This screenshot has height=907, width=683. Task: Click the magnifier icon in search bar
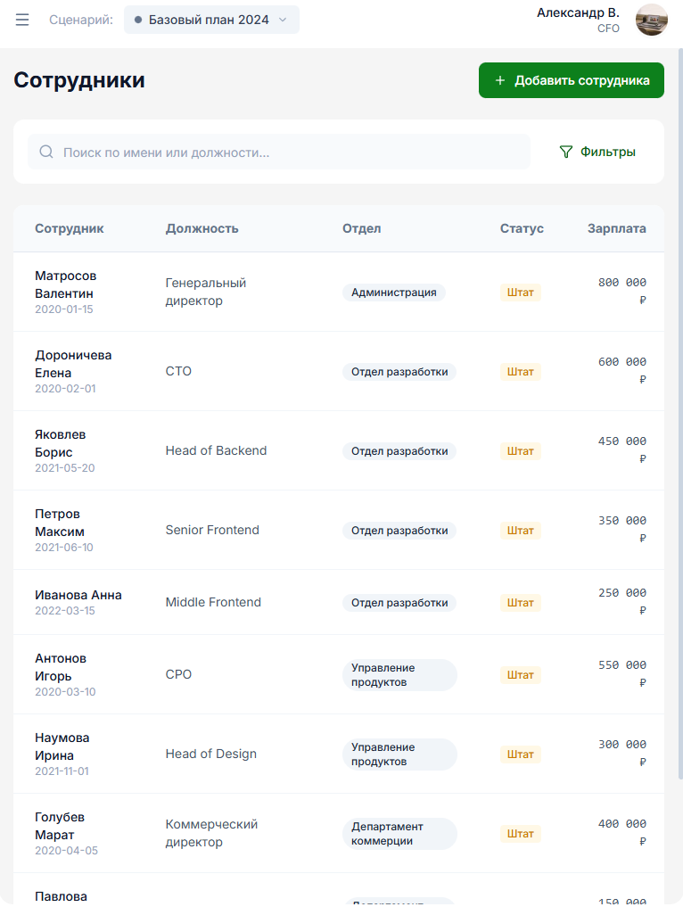[x=46, y=153]
